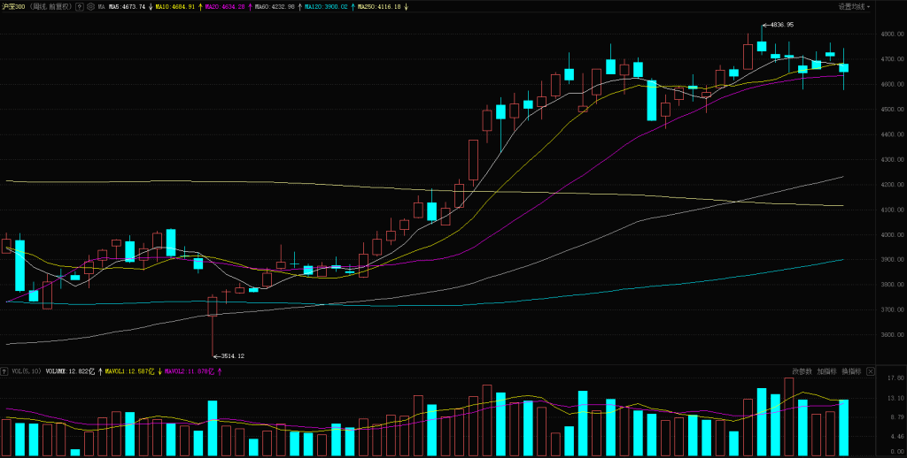Open the gear settings icon near MA label
The width and height of the screenshot is (907, 458).
pyautogui.click(x=90, y=6)
